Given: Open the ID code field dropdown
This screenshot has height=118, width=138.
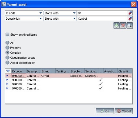Looking at the screenshot, I should (x=41, y=13).
